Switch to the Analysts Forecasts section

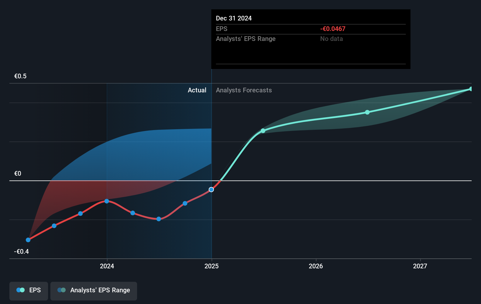[x=244, y=90]
